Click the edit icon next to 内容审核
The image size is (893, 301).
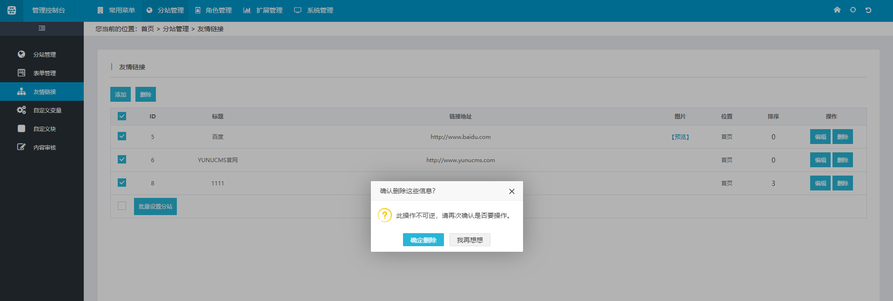tap(21, 147)
